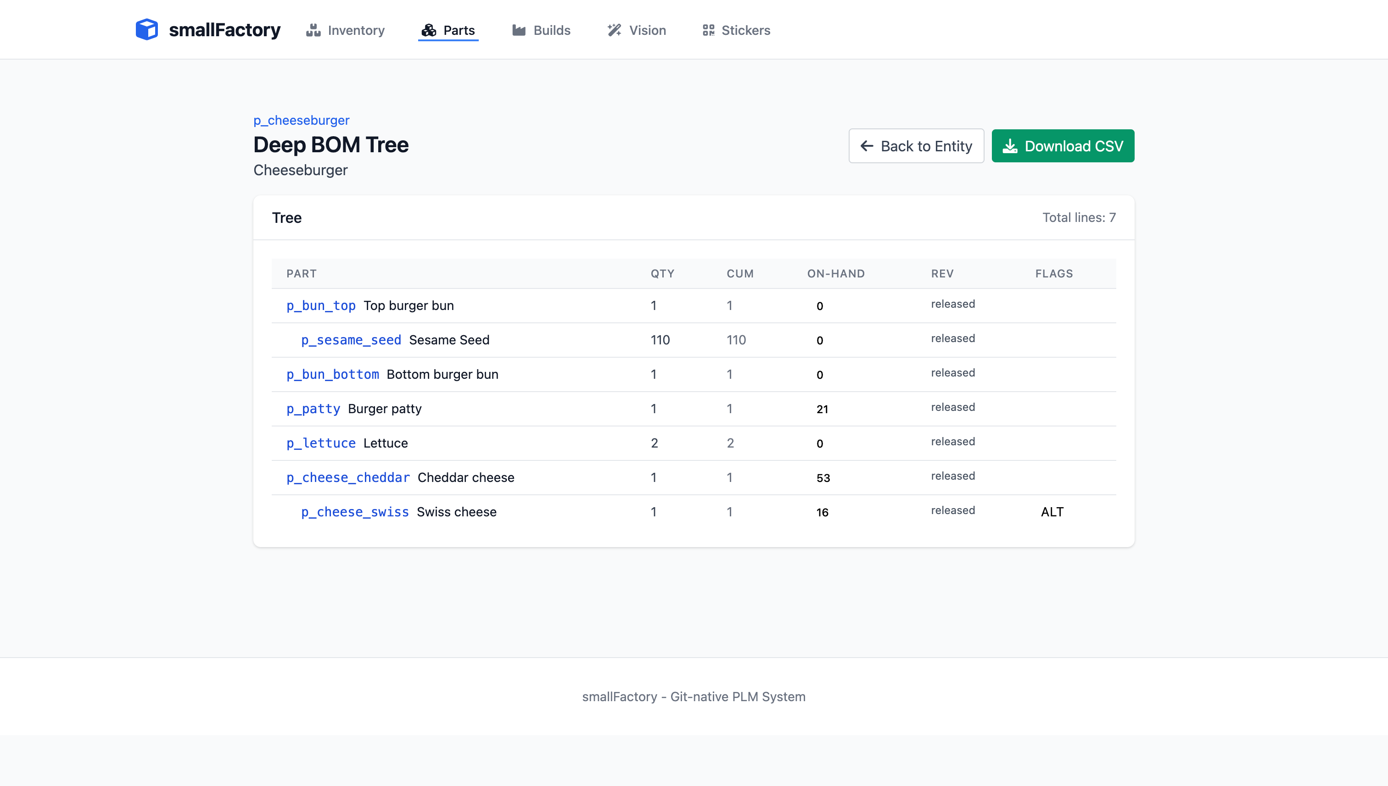Click the Vision magic wand icon
Image resolution: width=1388 pixels, height=786 pixels.
[614, 30]
